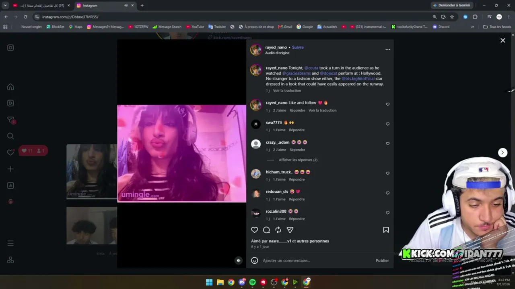Open Spotify from the taskbar

coord(252,282)
